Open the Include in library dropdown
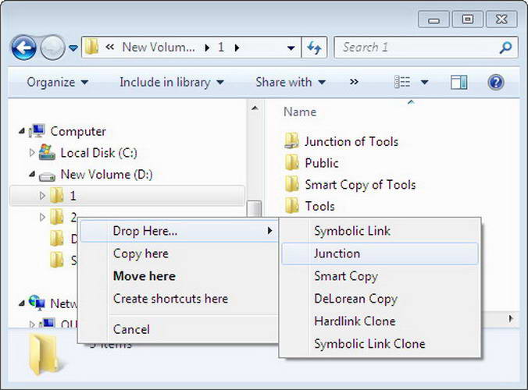 click(x=171, y=82)
